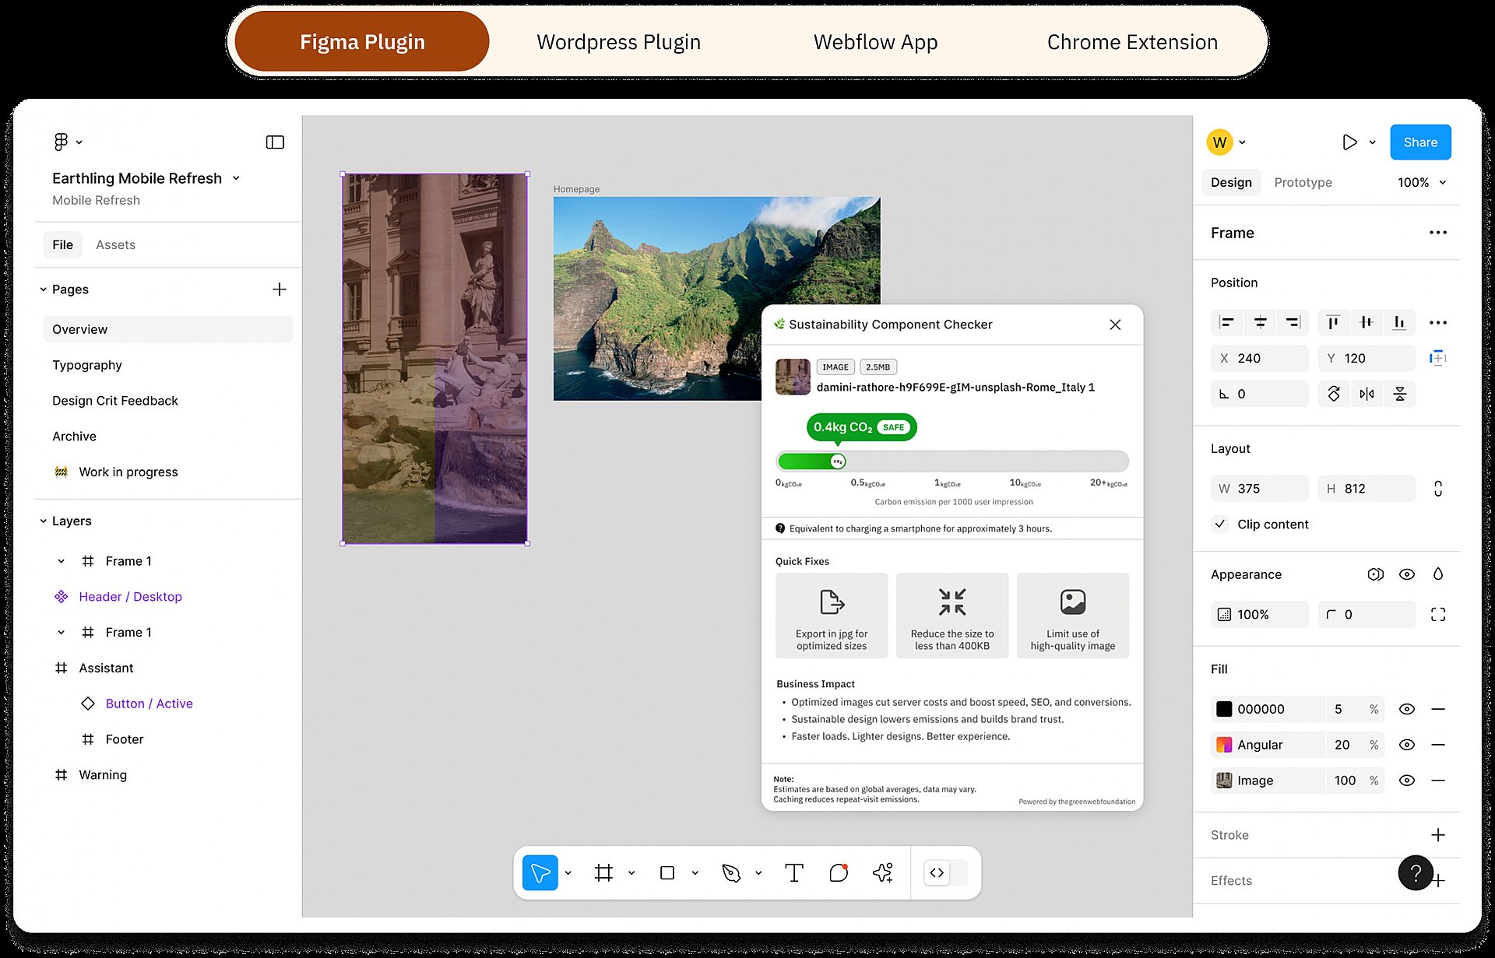
Task: Click Reduce the size quick fix
Action: pyautogui.click(x=952, y=615)
